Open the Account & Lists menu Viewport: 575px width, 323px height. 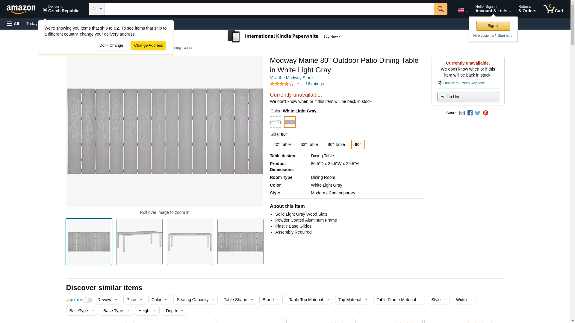(x=493, y=9)
